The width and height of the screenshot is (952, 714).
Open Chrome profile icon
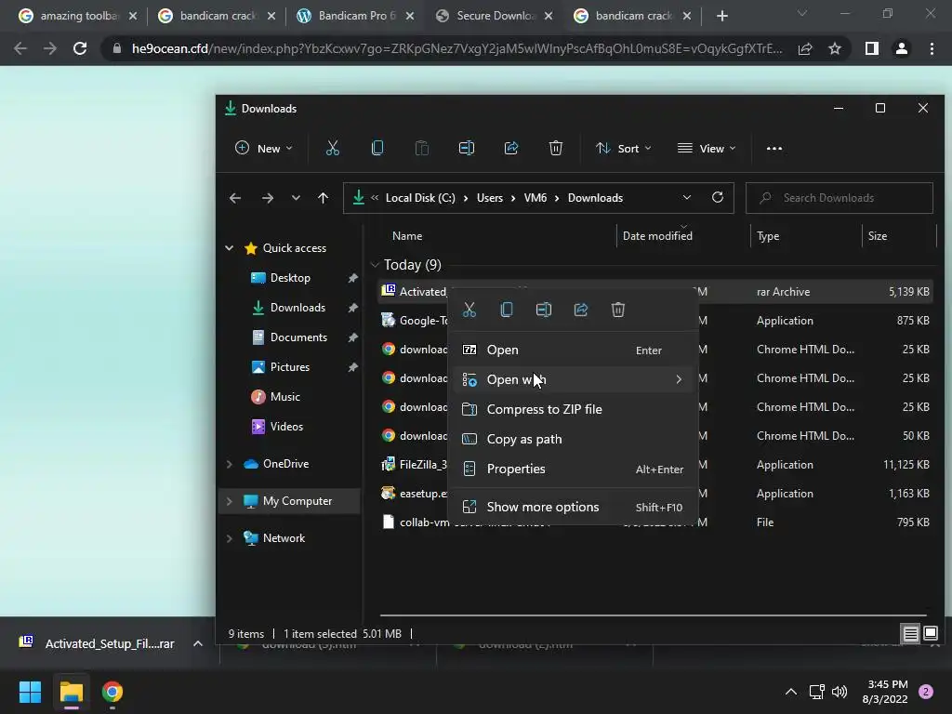click(x=902, y=48)
